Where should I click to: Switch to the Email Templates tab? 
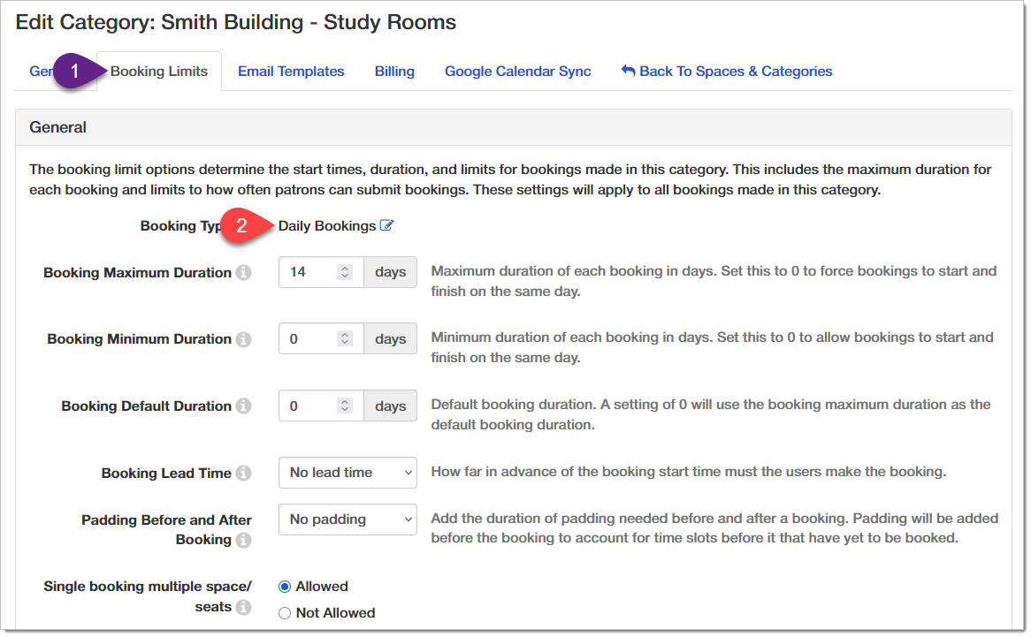[291, 72]
